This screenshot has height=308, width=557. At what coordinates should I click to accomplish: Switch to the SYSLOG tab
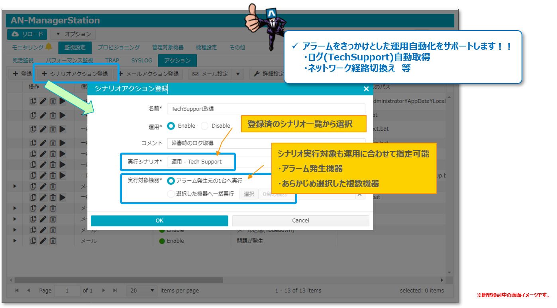pos(141,60)
